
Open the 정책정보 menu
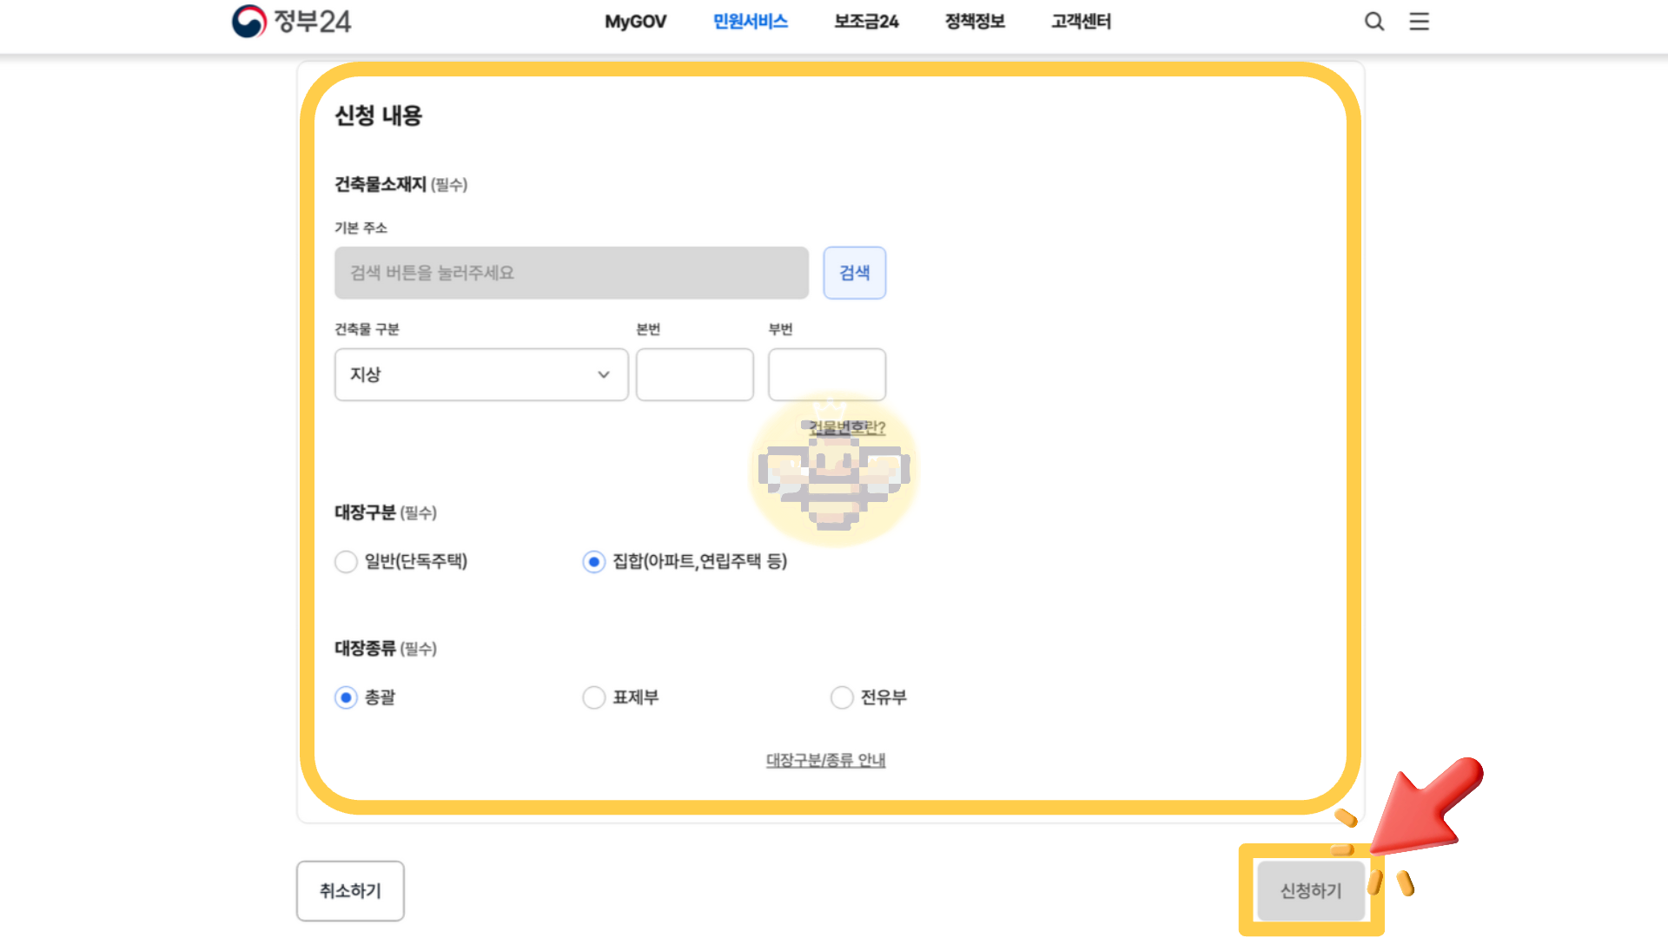(x=974, y=22)
